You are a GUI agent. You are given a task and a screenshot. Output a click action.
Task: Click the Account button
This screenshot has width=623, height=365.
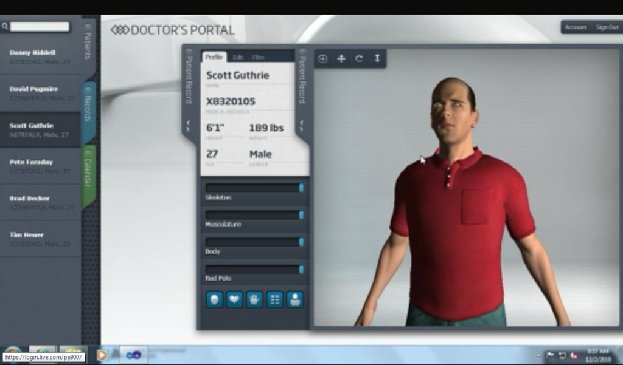576,27
